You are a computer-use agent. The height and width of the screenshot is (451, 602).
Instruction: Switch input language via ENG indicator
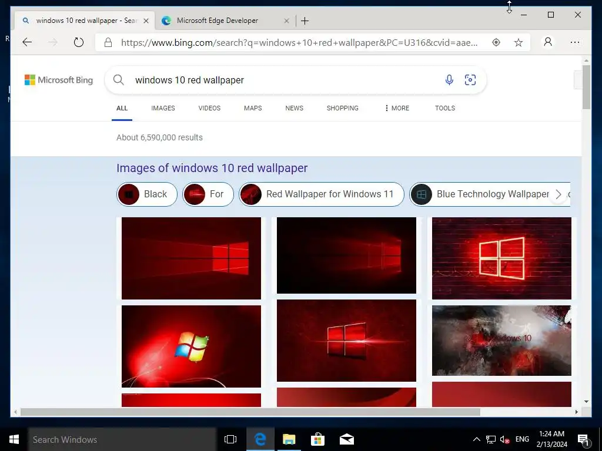tap(522, 439)
